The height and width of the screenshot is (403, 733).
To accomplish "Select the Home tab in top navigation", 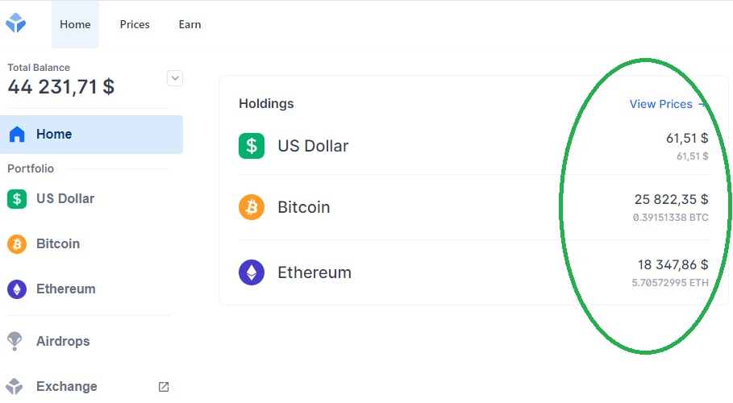I will tap(75, 24).
